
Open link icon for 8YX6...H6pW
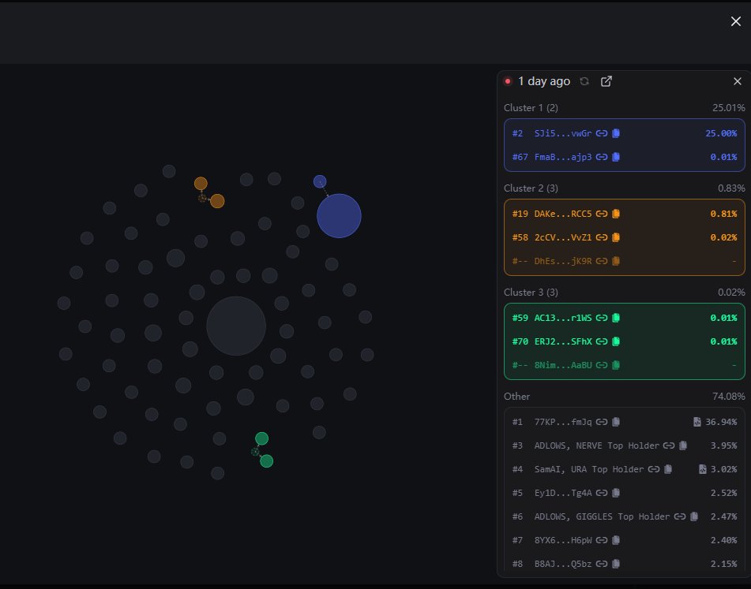602,540
